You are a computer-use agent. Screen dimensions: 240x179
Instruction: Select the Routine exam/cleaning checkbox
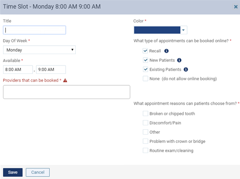(145, 150)
